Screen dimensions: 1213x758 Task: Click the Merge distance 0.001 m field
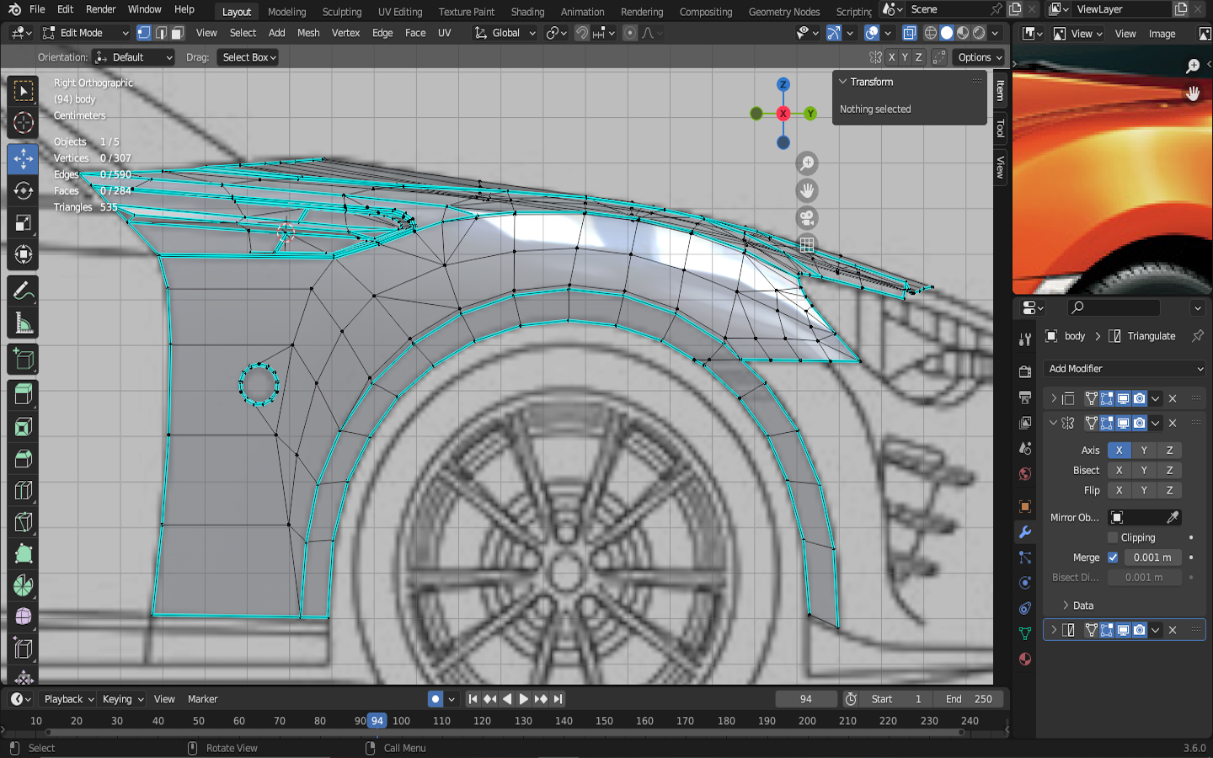1152,558
